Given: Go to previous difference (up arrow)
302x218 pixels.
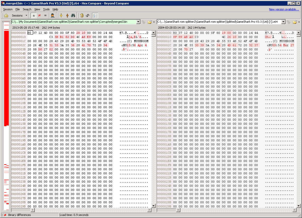Looking at the screenshot, I should (67, 16).
